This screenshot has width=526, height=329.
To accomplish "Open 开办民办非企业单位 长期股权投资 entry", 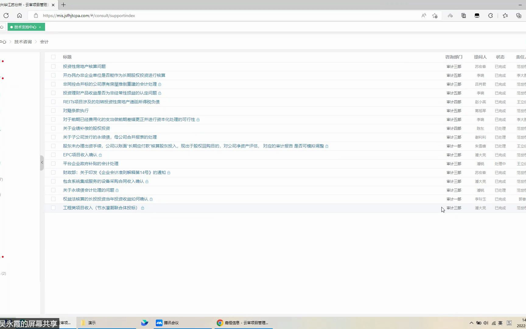I will pyautogui.click(x=114, y=75).
